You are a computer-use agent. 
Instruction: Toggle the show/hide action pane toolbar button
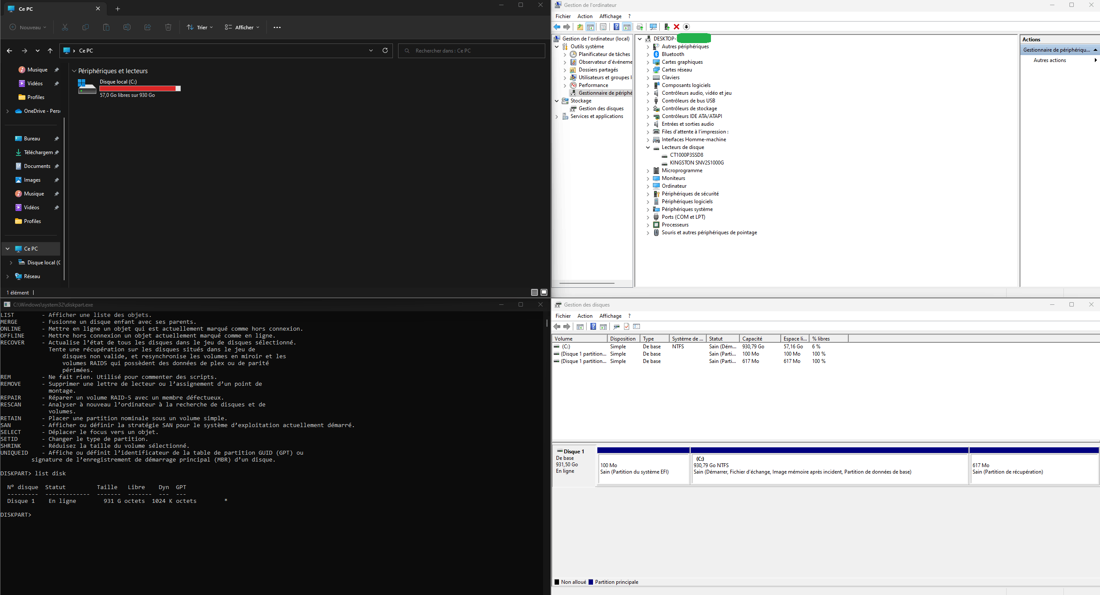627,27
